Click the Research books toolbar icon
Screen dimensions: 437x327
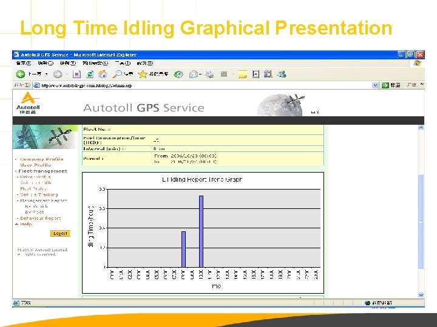pos(268,74)
